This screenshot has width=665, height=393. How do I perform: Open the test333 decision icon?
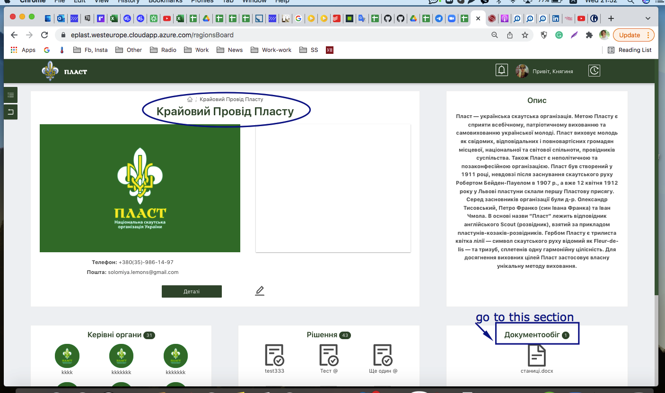(275, 355)
